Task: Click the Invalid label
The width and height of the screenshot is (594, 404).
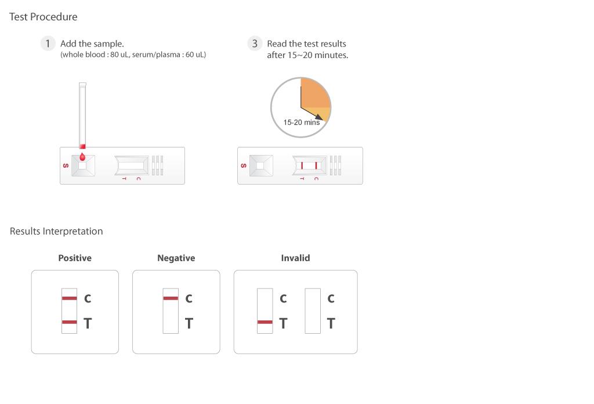Action: point(295,258)
